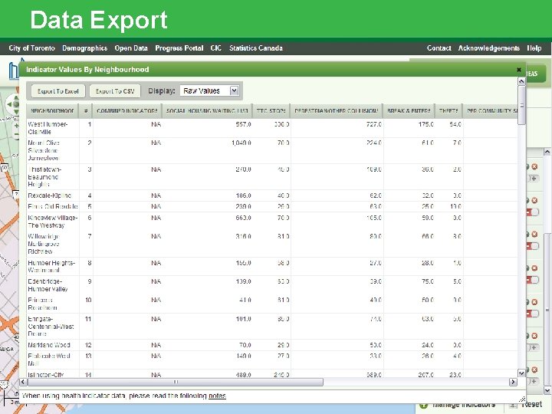552x414 pixels.
Task: Click the bottommost red remove icon in the indicator panel
Action: coord(534,370)
